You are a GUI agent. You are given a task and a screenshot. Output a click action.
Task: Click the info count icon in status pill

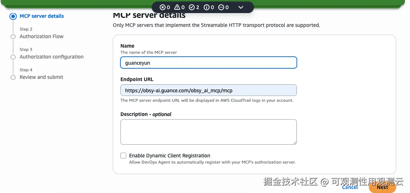pos(207,7)
